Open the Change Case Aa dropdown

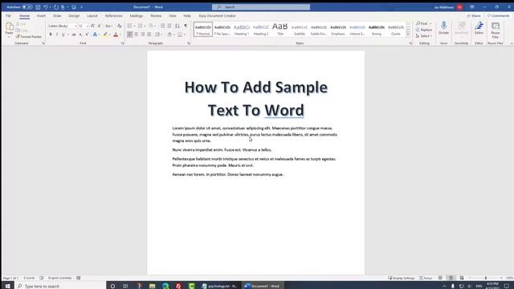pyautogui.click(x=108, y=26)
